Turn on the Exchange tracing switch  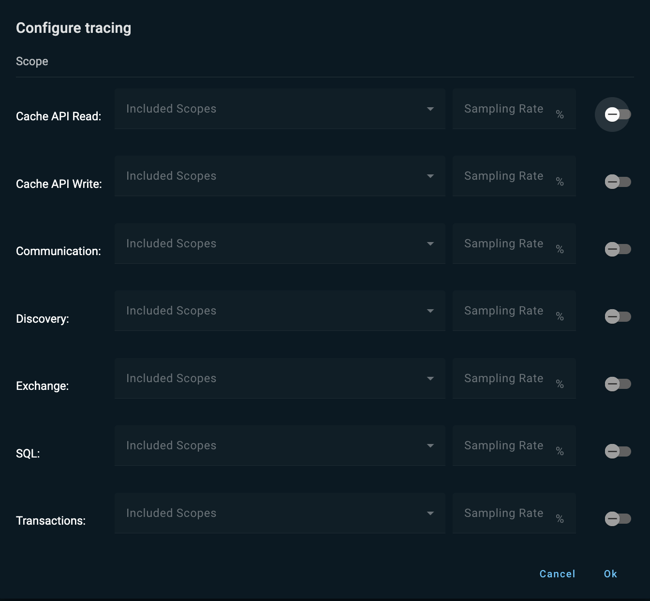[x=618, y=384]
